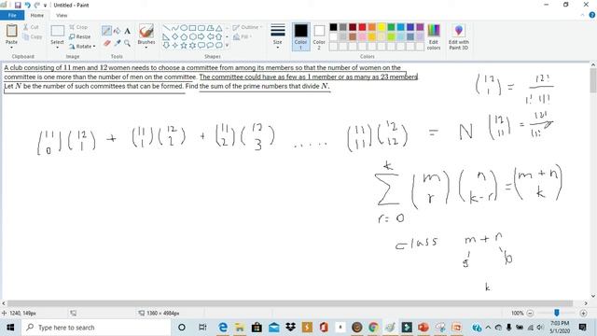Pick the red color swatch
The height and width of the screenshot is (336, 597).
pos(362,27)
